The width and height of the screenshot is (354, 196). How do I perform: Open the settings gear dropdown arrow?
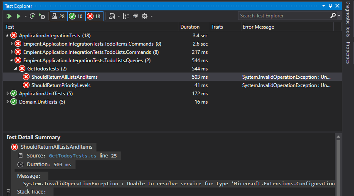coord(152,16)
